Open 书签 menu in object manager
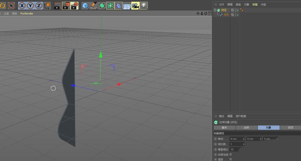The width and height of the screenshot is (301, 161). click(x=263, y=4)
